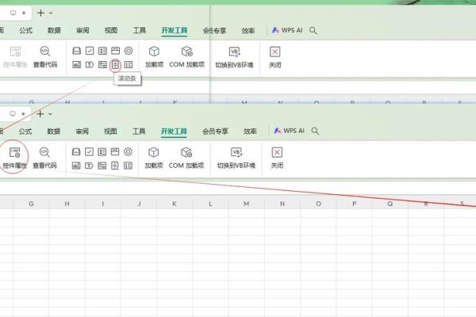The width and height of the screenshot is (476, 317).
Task: Insert the image control from upper ribbon
Action: 102,65
